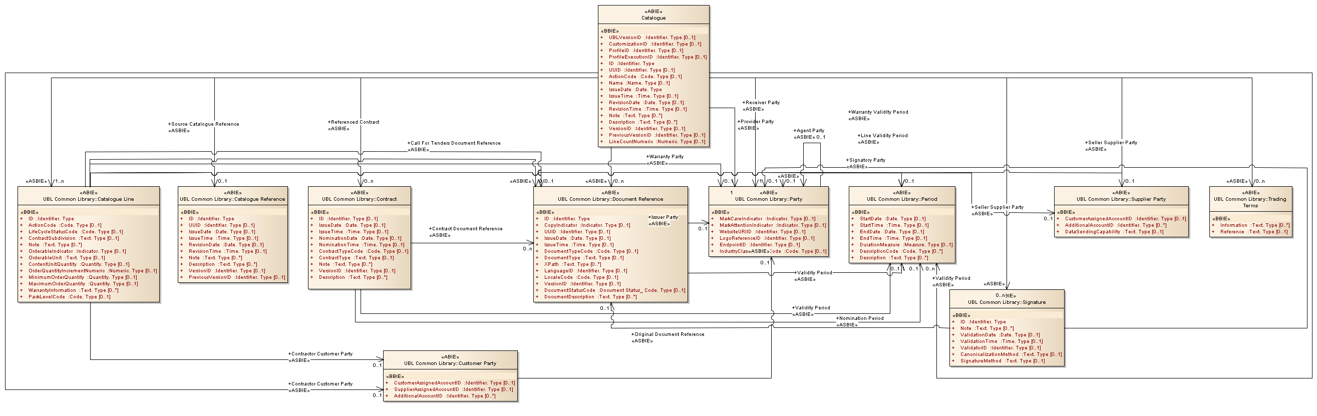Click the UBLVersionID attribute in Catalogue

(625, 38)
